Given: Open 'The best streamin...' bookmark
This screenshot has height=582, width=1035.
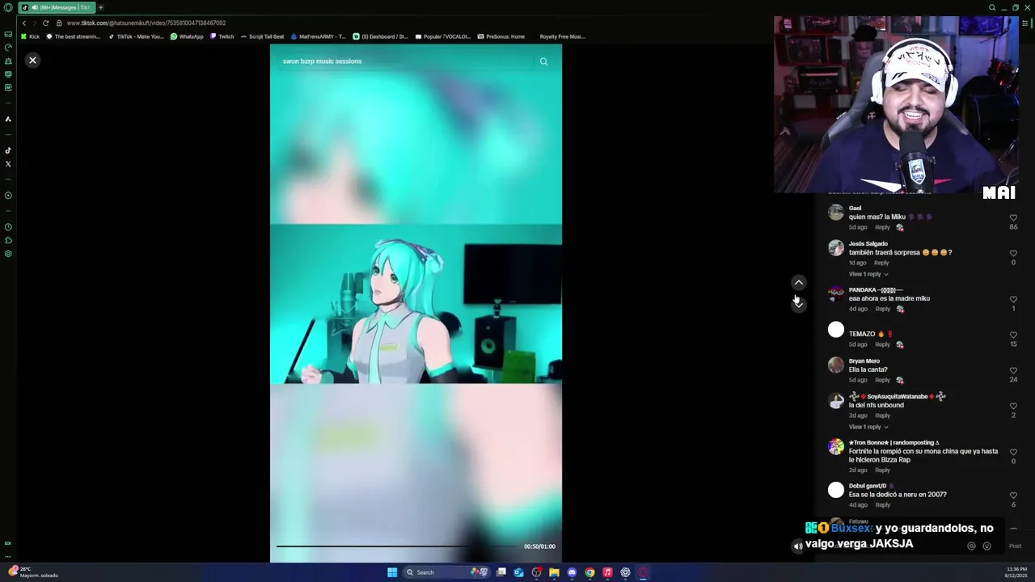Looking at the screenshot, I should 74,36.
